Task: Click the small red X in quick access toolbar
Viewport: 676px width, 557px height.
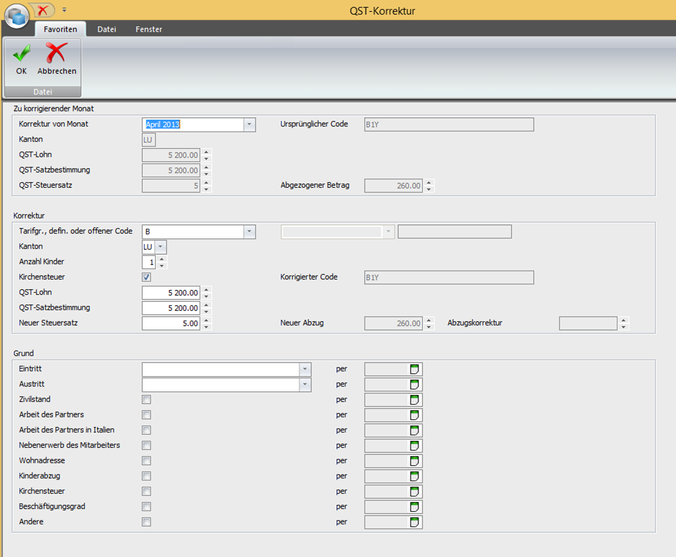Action: point(43,10)
